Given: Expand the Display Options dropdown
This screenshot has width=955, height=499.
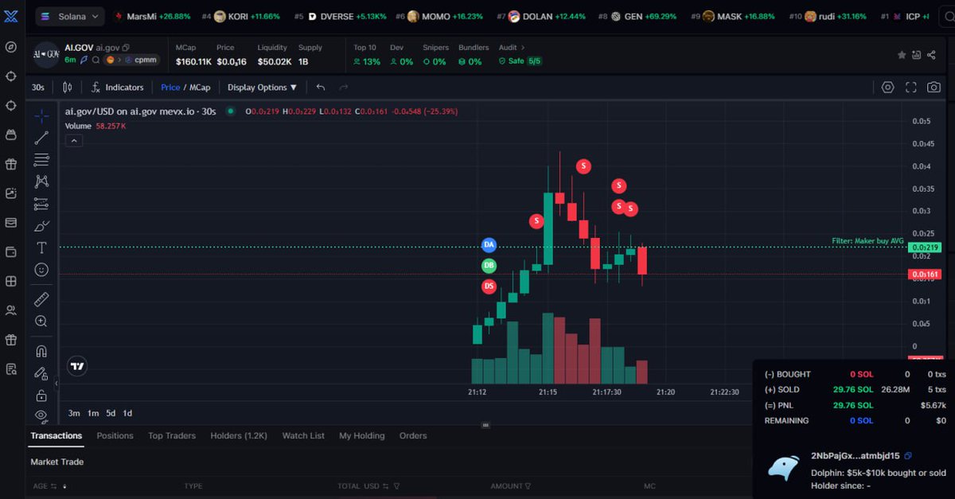Looking at the screenshot, I should pos(262,88).
